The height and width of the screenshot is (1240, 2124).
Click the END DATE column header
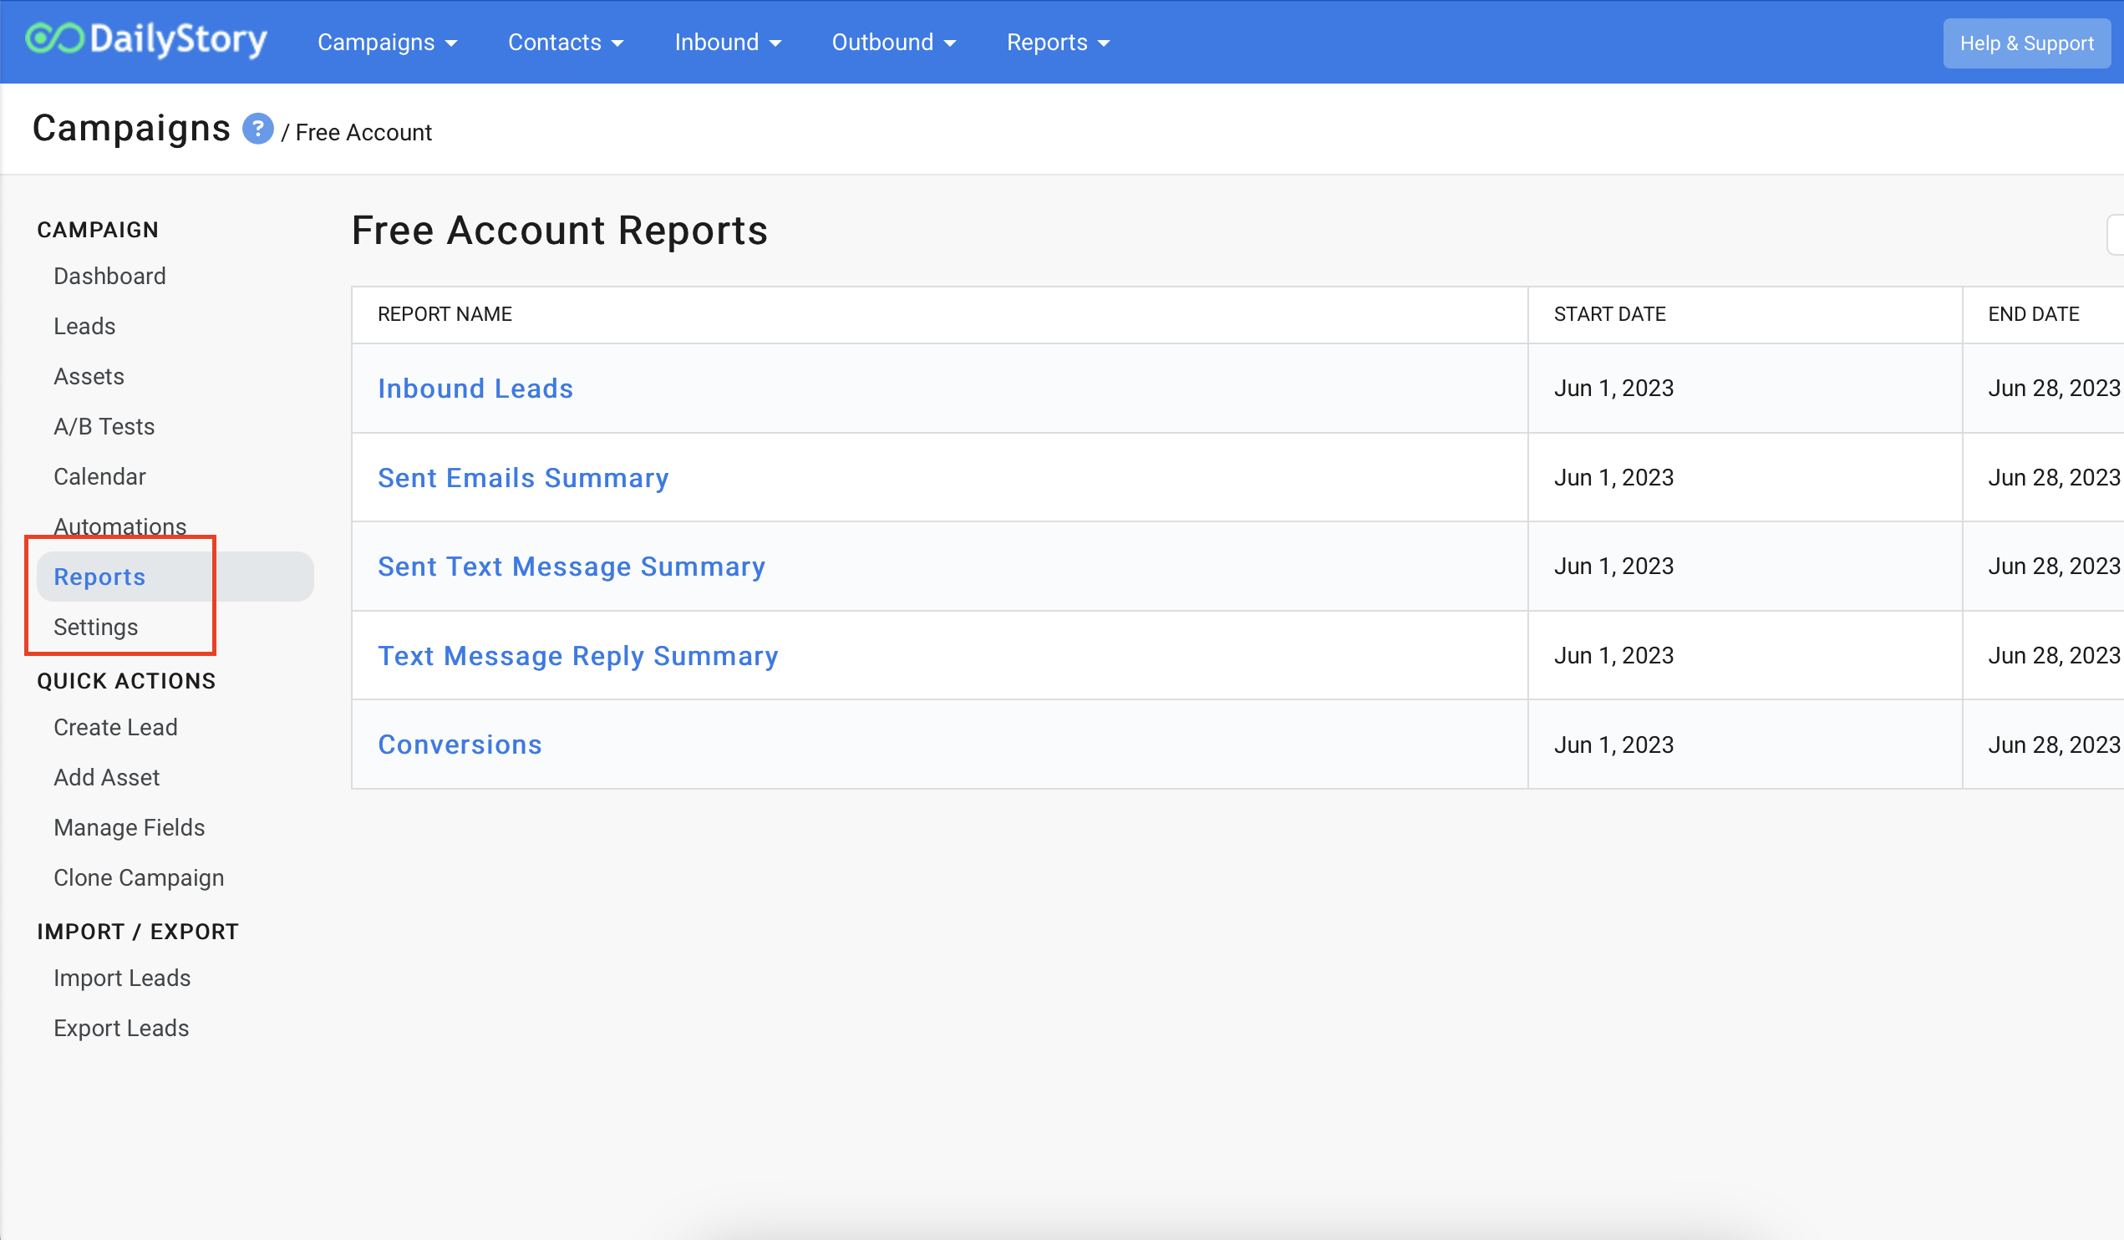pos(2034,314)
